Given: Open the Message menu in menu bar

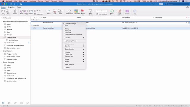Looking at the screenshot, I should coord(33,1).
